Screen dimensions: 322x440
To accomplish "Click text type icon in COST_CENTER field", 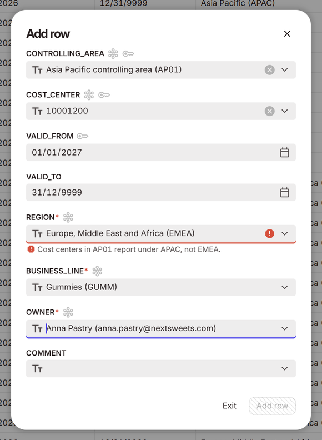I will (x=37, y=111).
